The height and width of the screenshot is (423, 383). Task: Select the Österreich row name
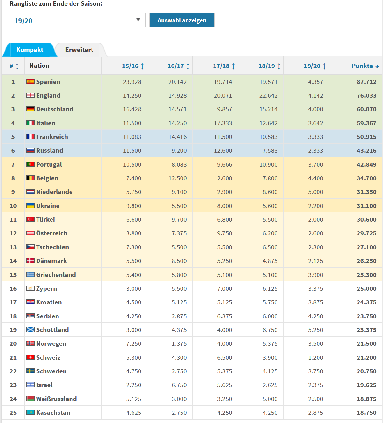tap(51, 233)
